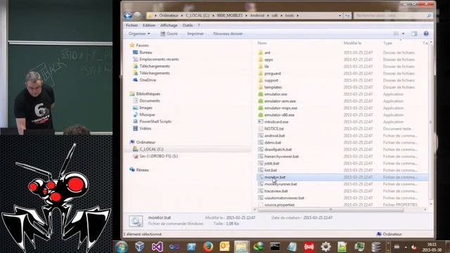Select mksdcard.exe file icon
This screenshot has width=450, height=253.
pos(261,122)
